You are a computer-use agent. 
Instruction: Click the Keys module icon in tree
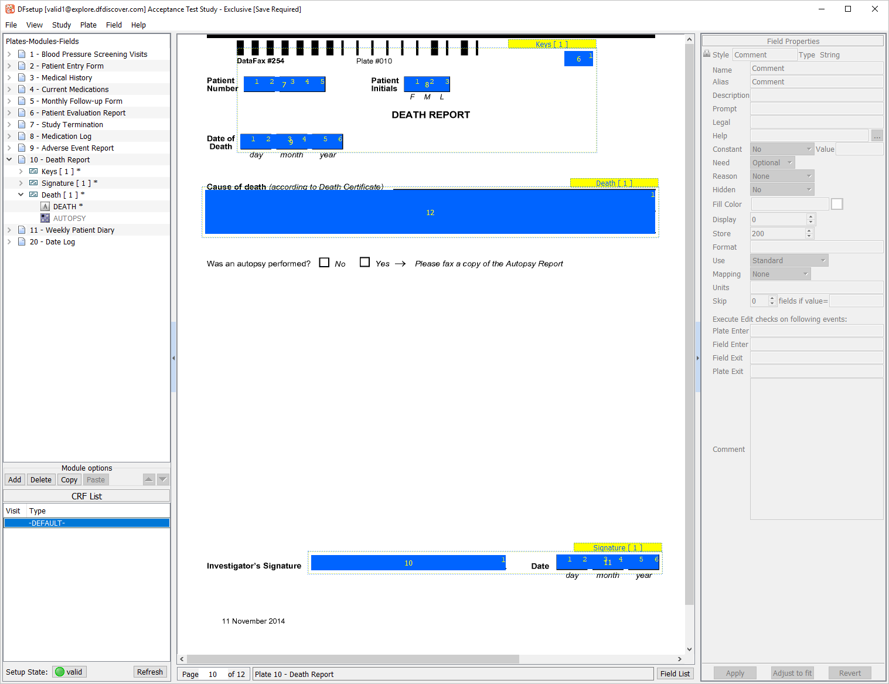point(33,171)
